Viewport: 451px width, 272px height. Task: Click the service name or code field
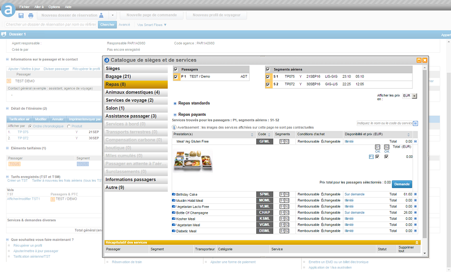click(384, 123)
